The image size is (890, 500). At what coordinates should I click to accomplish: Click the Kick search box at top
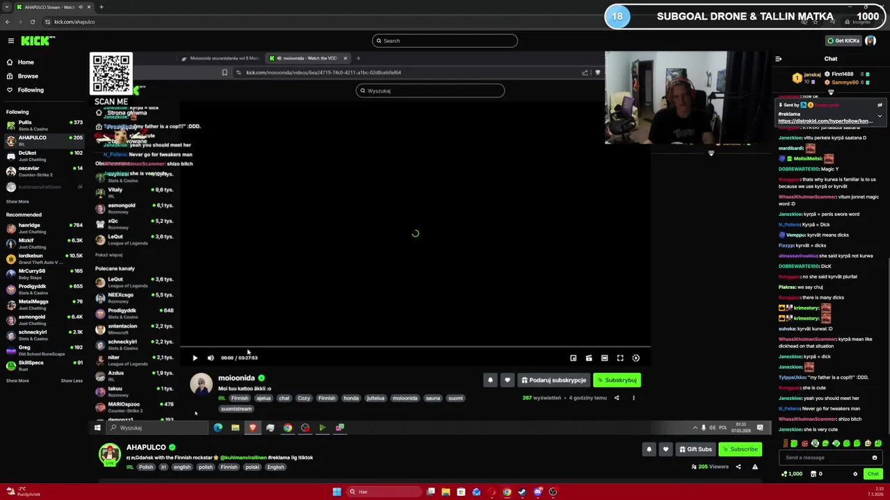point(445,41)
